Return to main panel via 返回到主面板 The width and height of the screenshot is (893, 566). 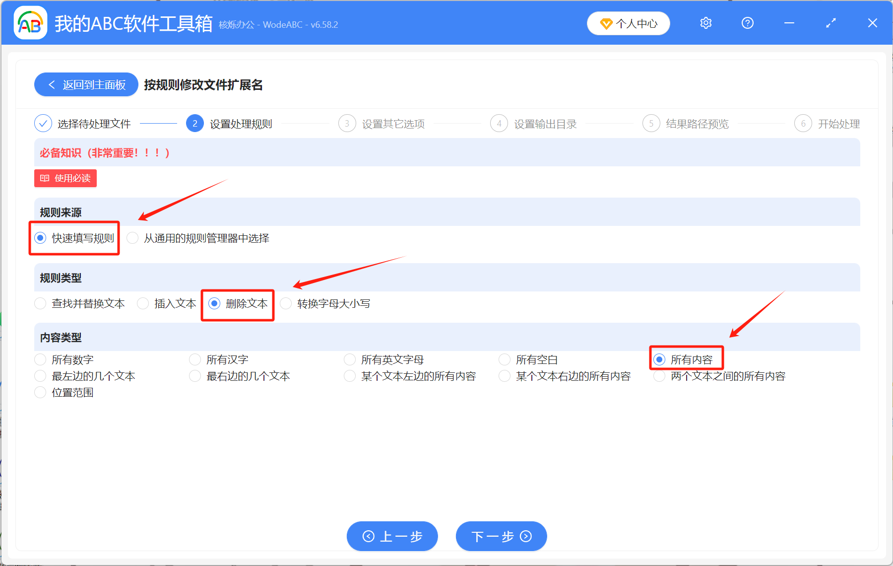coord(86,85)
